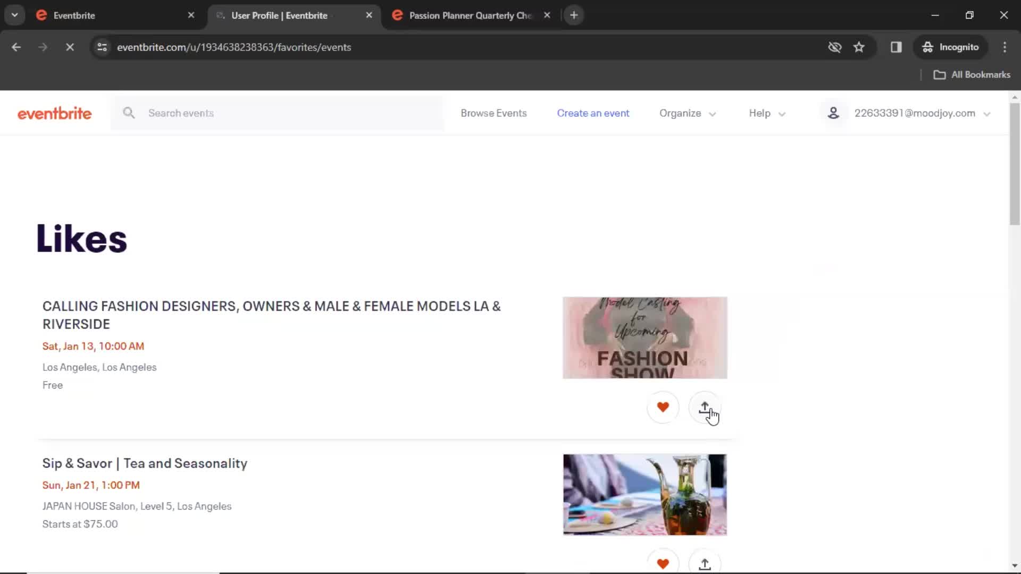This screenshot has height=574, width=1021.
Task: Open the Browse Events menu tab
Action: [x=493, y=113]
